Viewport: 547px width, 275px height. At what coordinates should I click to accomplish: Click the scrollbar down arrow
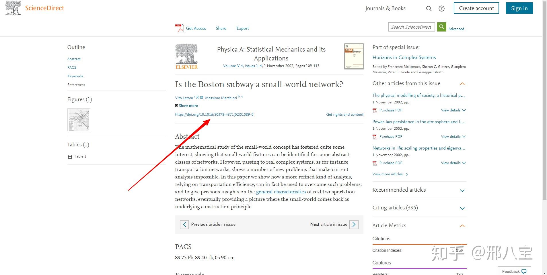click(545, 273)
